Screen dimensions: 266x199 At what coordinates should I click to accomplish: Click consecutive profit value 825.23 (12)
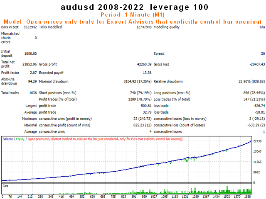[x=142, y=125]
